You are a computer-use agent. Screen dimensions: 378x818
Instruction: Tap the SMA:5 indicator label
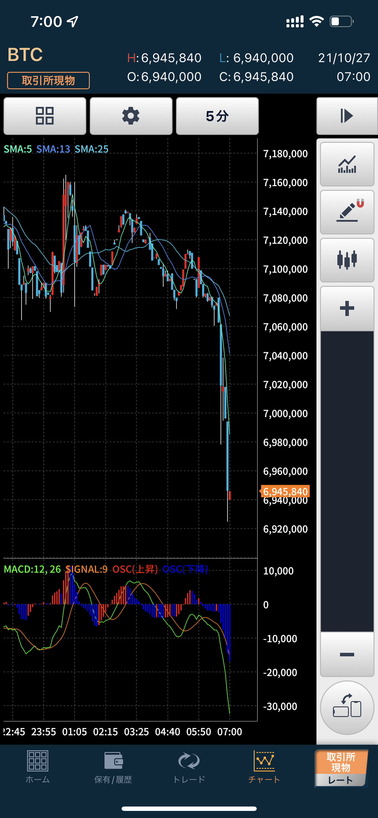pyautogui.click(x=17, y=149)
